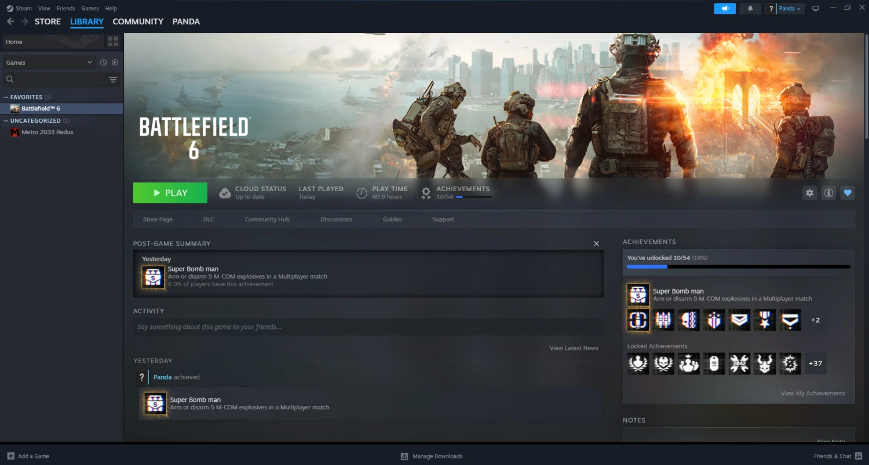Click View Latest News

[x=574, y=348]
